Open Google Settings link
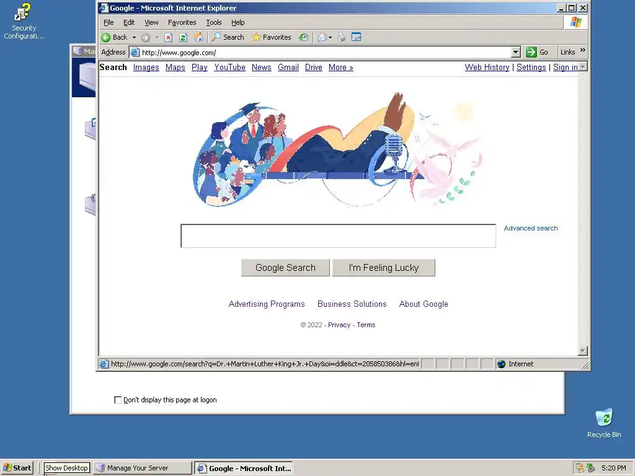Viewport: 635px width, 476px height. (531, 68)
